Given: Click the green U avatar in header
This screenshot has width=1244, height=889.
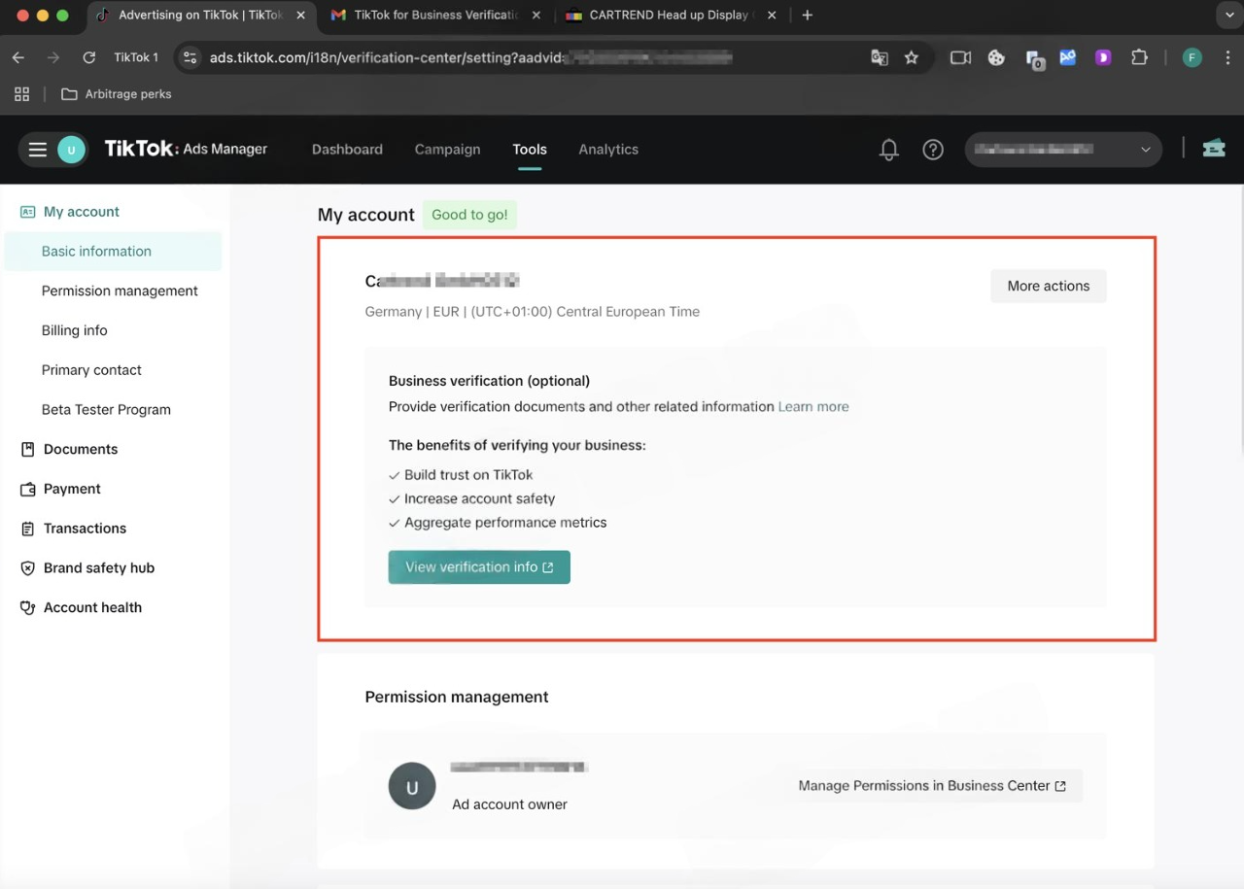Looking at the screenshot, I should pos(71,150).
